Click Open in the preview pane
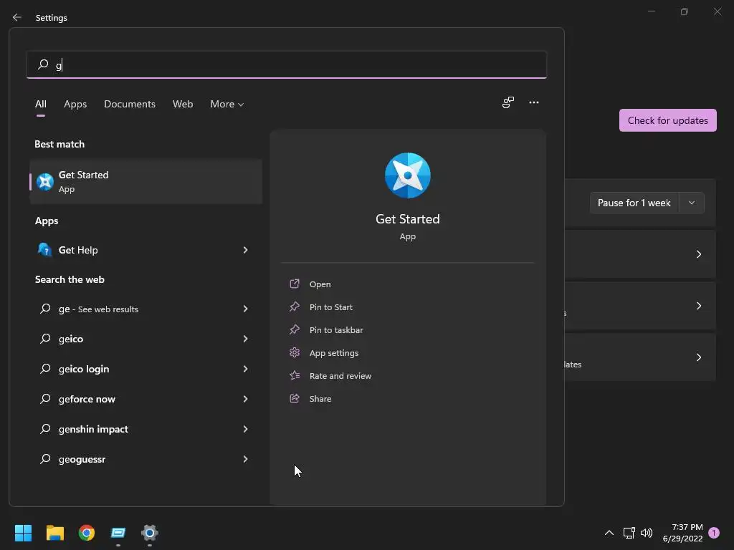 click(320, 284)
